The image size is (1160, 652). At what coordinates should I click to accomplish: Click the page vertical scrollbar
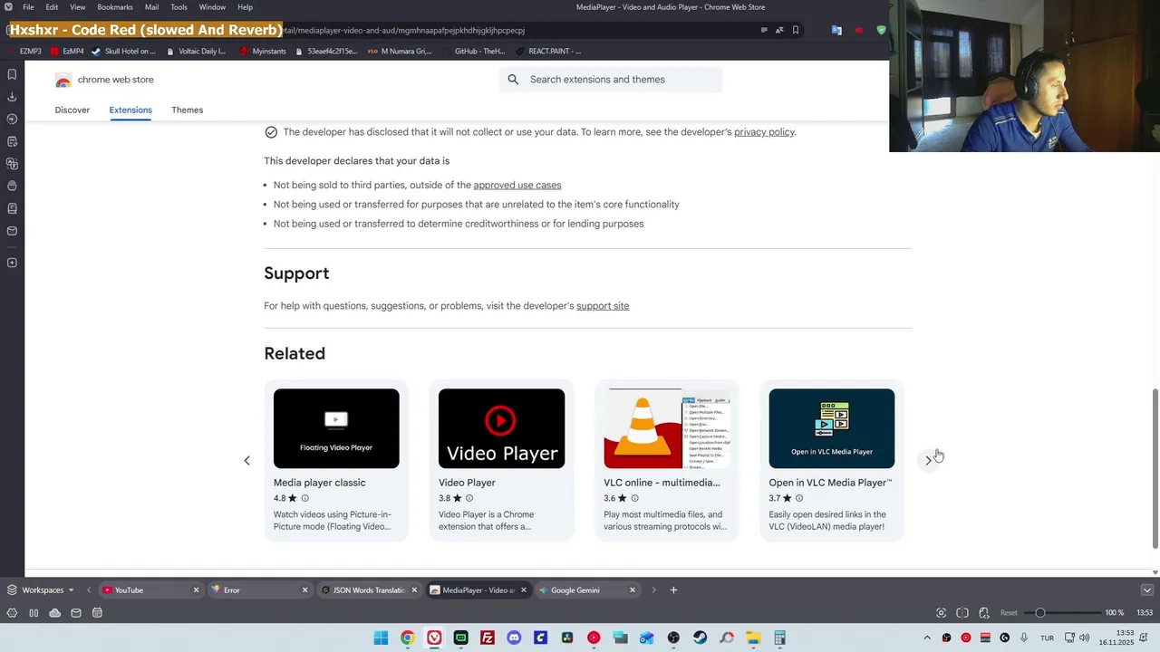[1155, 468]
